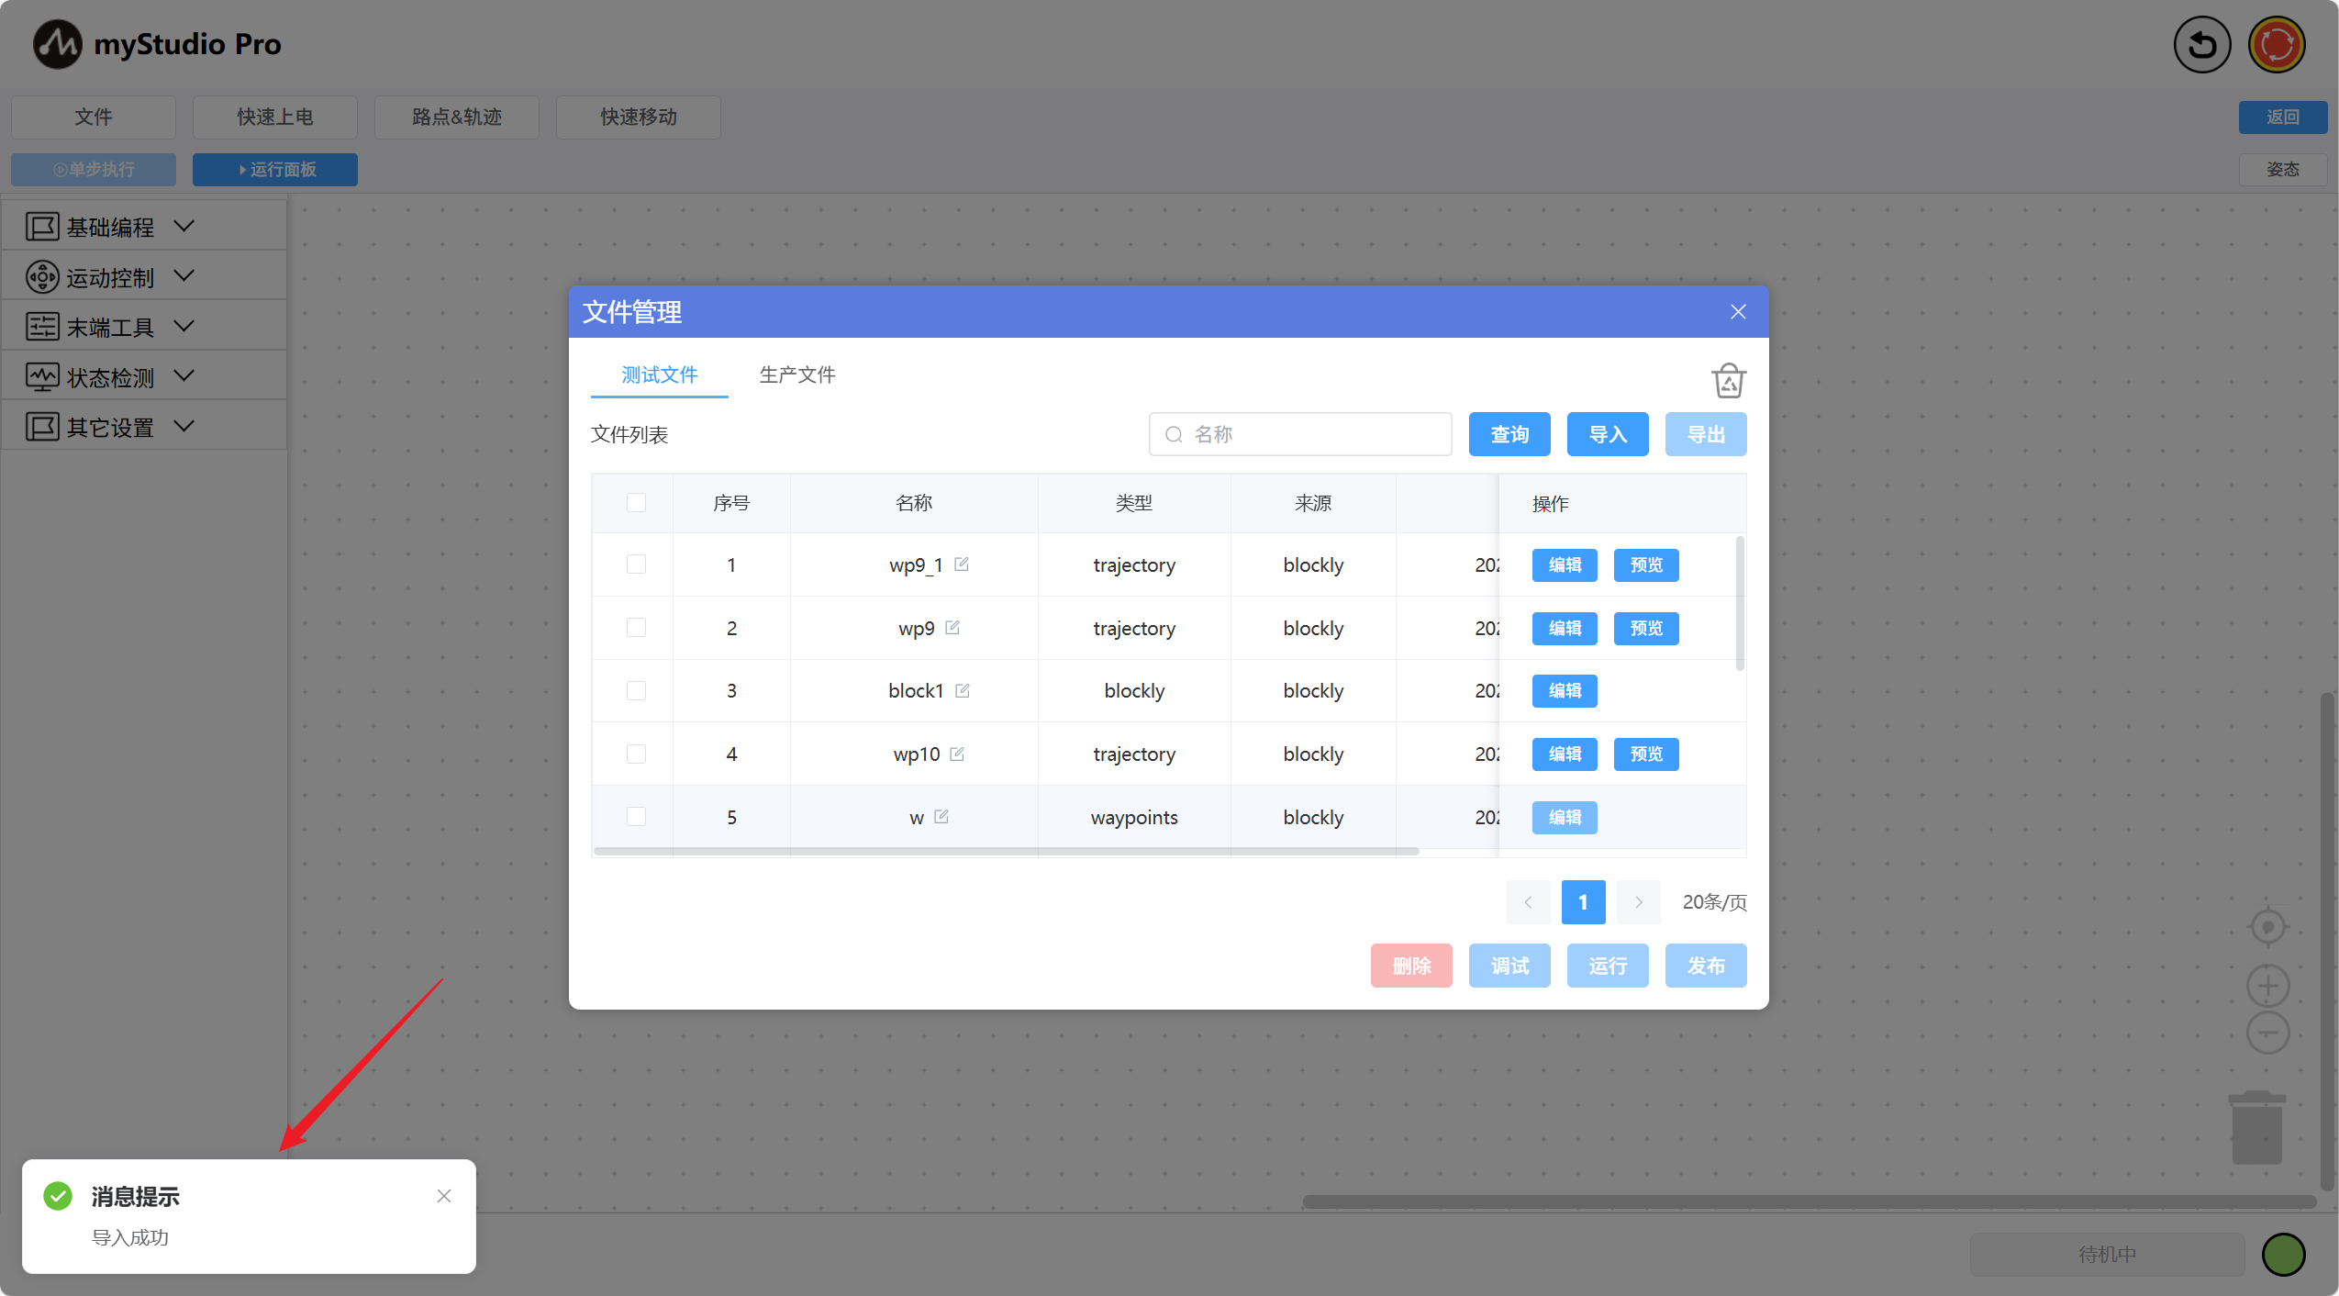This screenshot has height=1296, width=2339.
Task: Expand the 基础编程 category
Action: pyautogui.click(x=110, y=227)
